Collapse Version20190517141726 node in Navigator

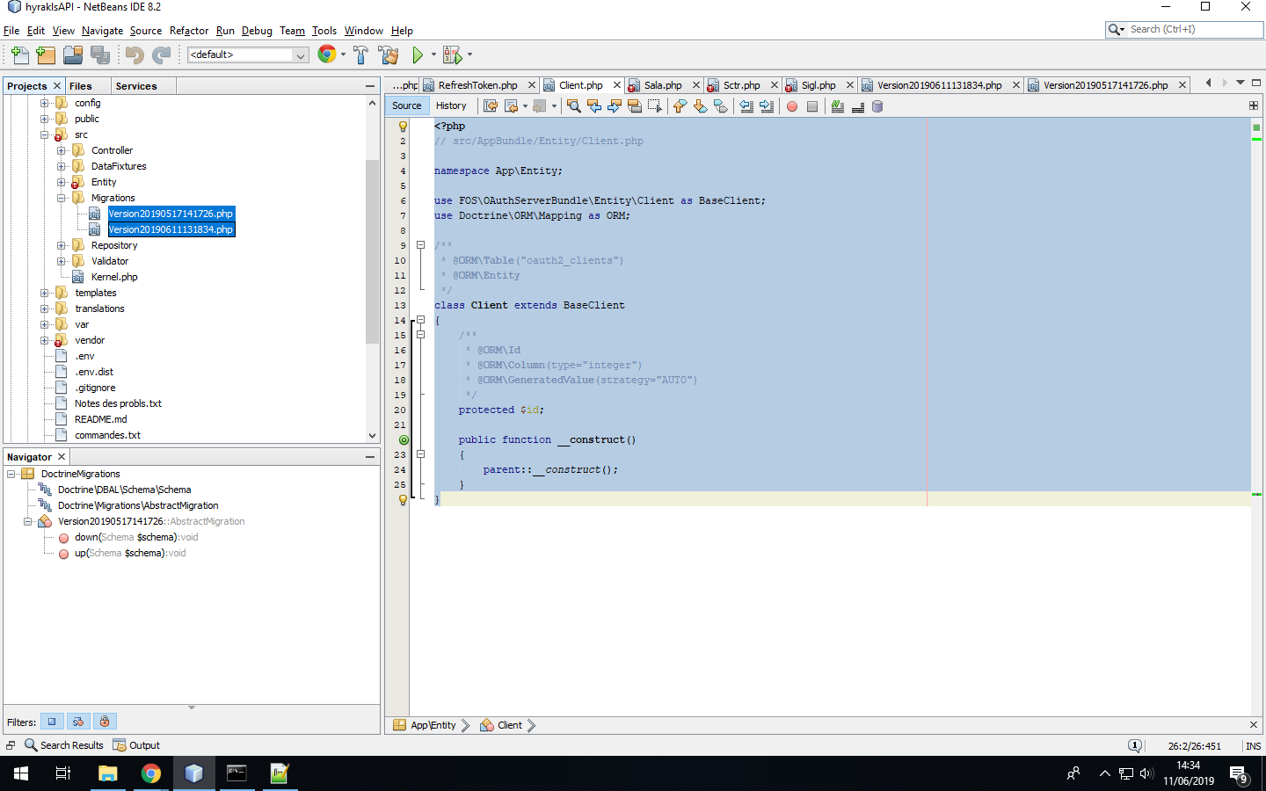27,521
